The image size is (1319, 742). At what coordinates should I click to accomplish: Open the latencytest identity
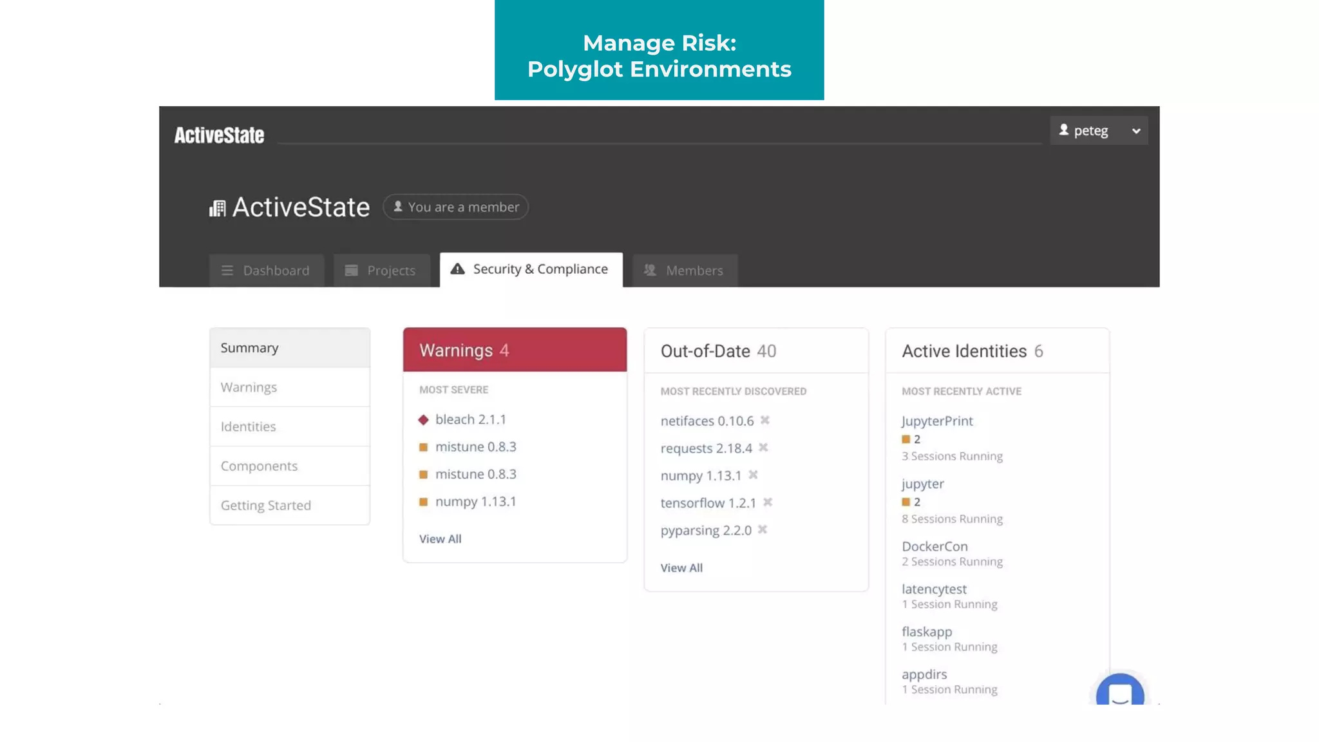click(x=934, y=589)
